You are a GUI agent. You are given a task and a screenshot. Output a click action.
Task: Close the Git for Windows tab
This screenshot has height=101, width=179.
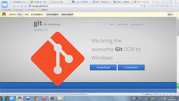152,2
